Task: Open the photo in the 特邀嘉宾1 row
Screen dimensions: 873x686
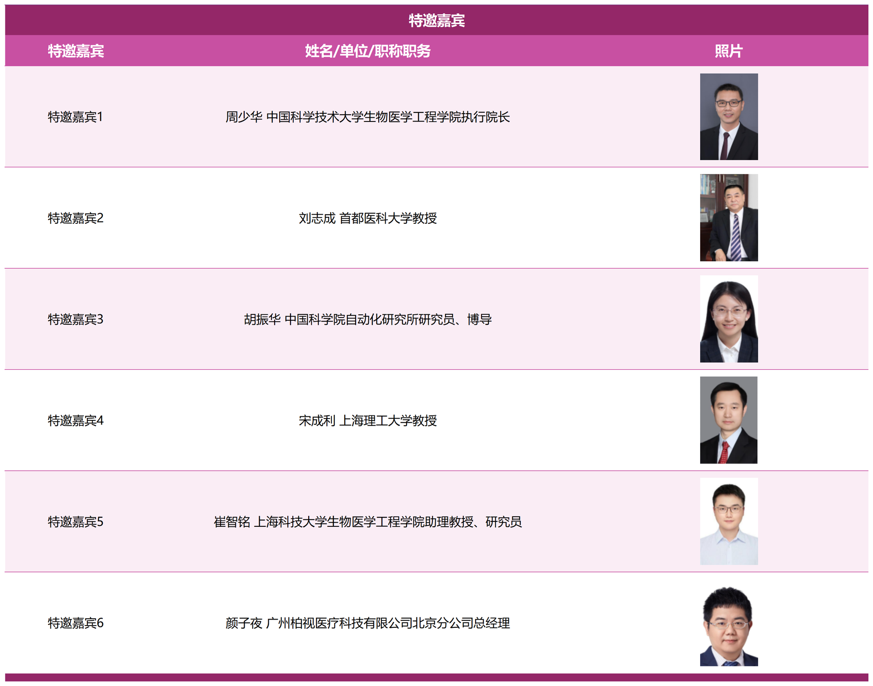Action: click(729, 117)
